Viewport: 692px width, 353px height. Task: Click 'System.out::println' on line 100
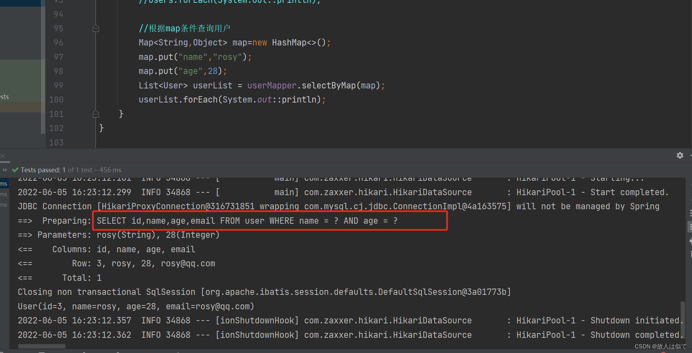tap(269, 100)
